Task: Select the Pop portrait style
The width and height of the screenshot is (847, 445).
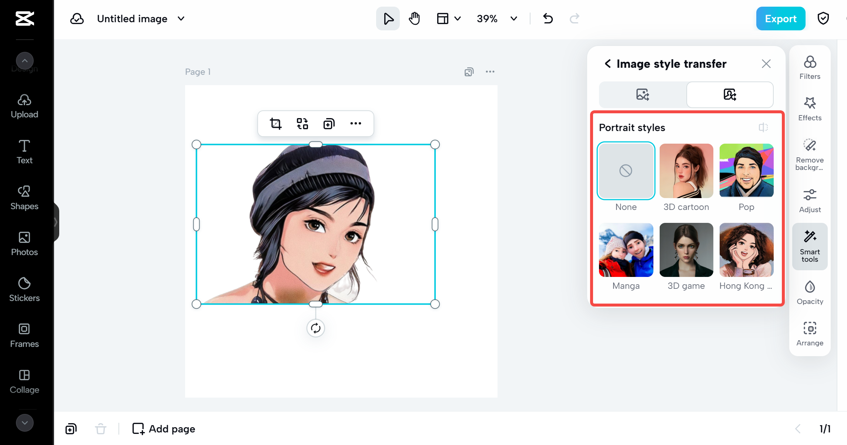Action: (747, 170)
